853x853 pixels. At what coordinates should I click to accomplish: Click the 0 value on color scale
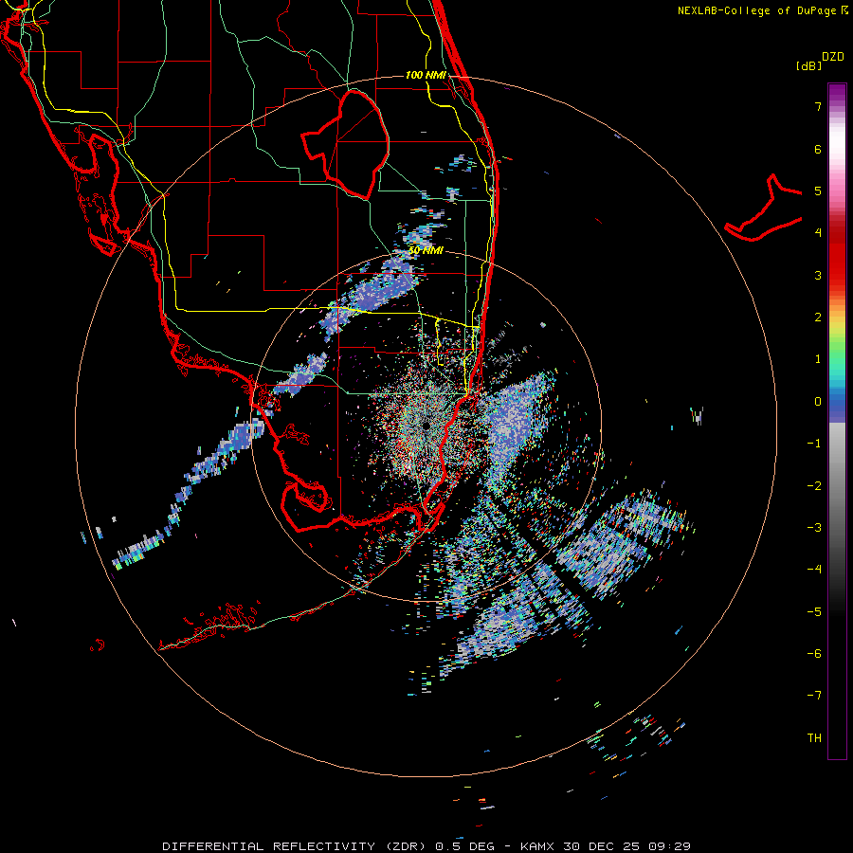[818, 402]
